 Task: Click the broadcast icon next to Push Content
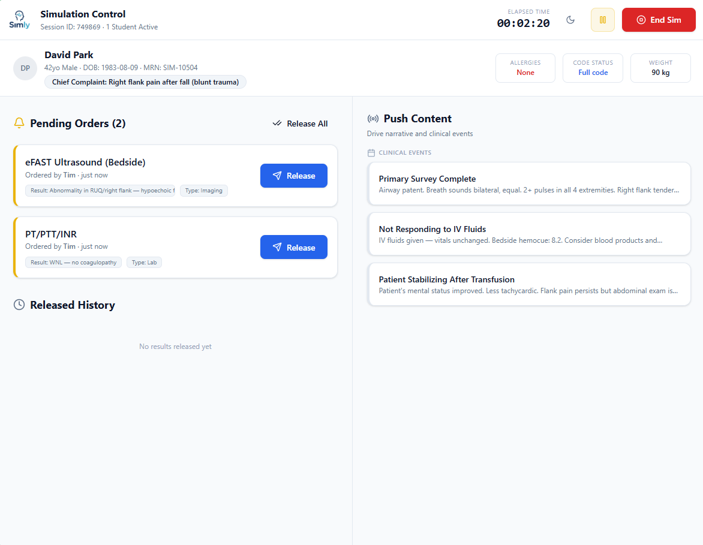click(372, 118)
